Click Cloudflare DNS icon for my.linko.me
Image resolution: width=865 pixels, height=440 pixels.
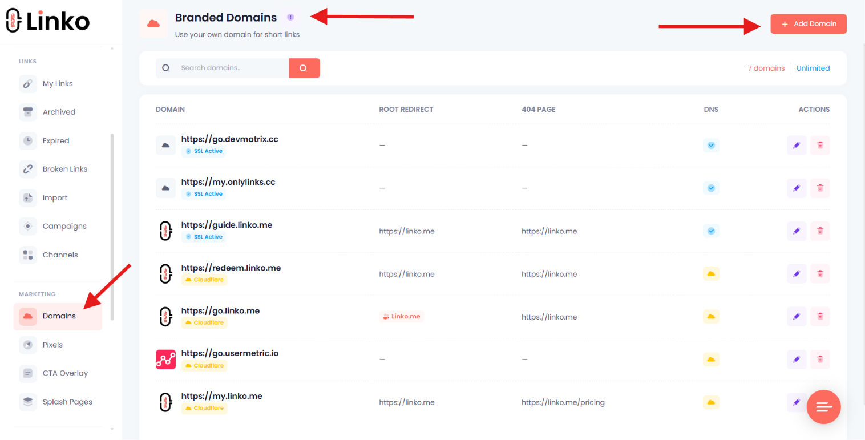pos(711,402)
